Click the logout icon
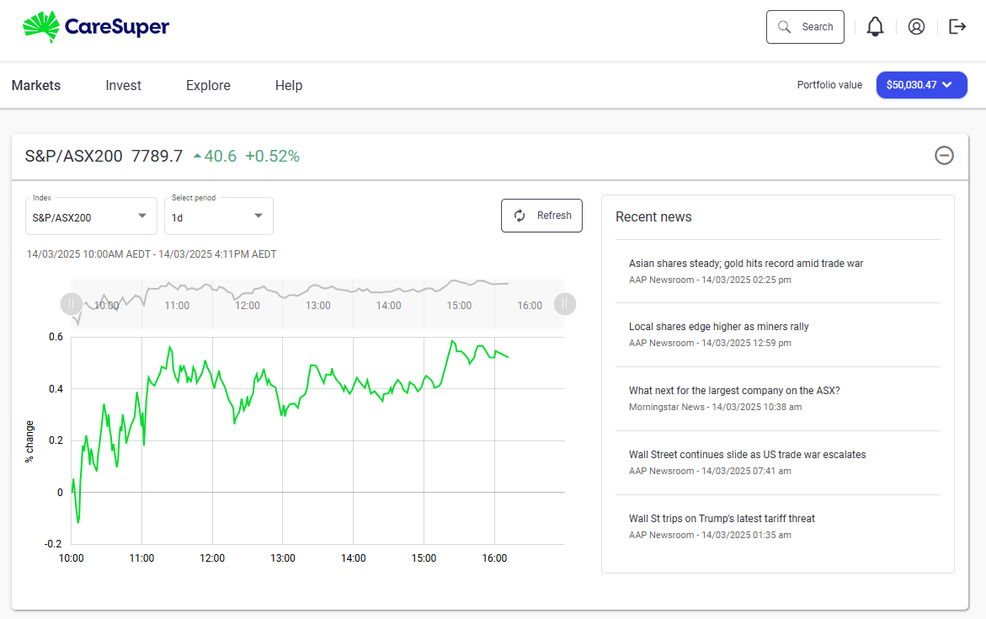 coord(957,26)
